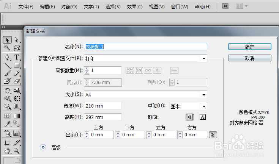Viewport: 279px width, 164px height.
Task: Select the Blend tool
Action: pyautogui.click(x=17, y=124)
